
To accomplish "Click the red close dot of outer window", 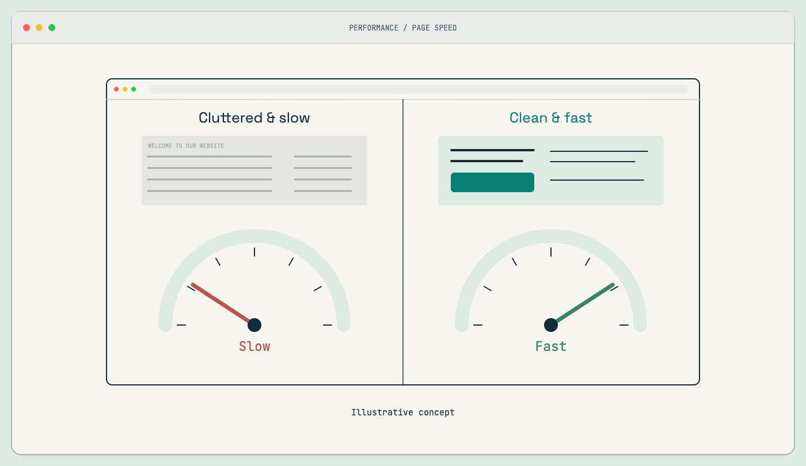I will point(26,28).
